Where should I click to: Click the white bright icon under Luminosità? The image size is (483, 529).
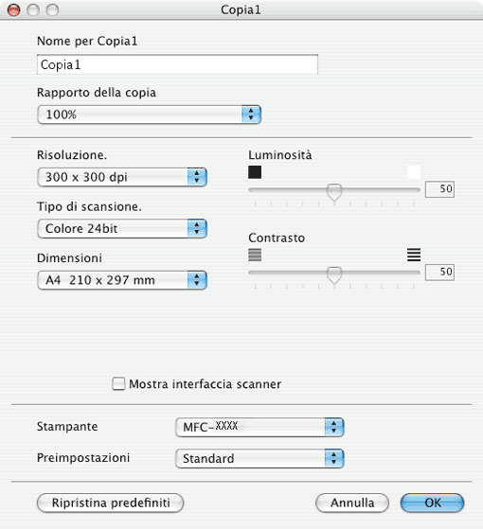coord(414,172)
